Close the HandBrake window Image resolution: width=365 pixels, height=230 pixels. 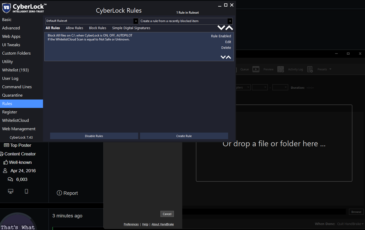(360, 54)
